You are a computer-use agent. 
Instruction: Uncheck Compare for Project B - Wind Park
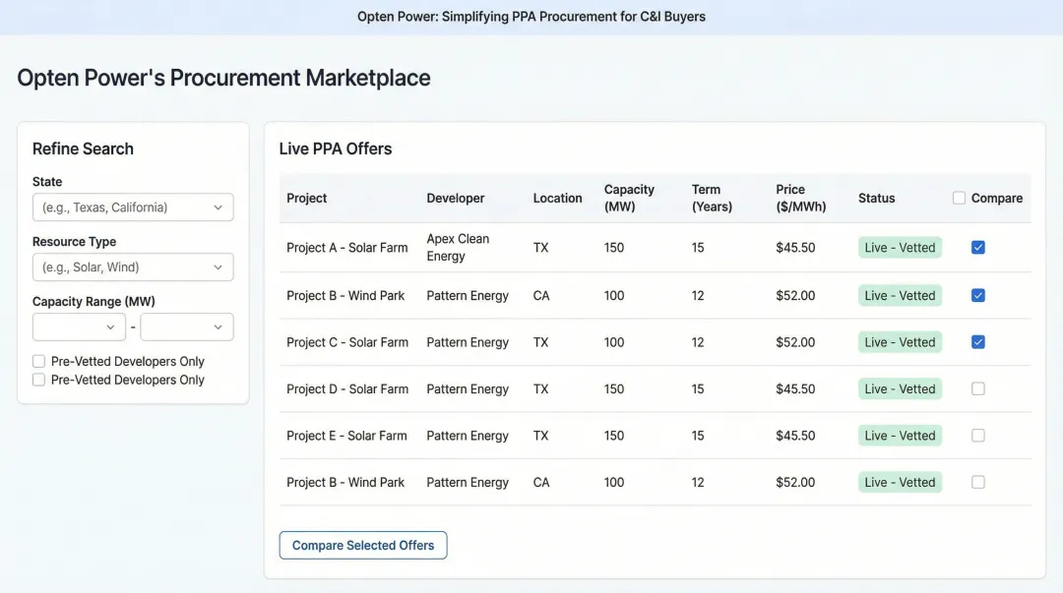point(977,295)
